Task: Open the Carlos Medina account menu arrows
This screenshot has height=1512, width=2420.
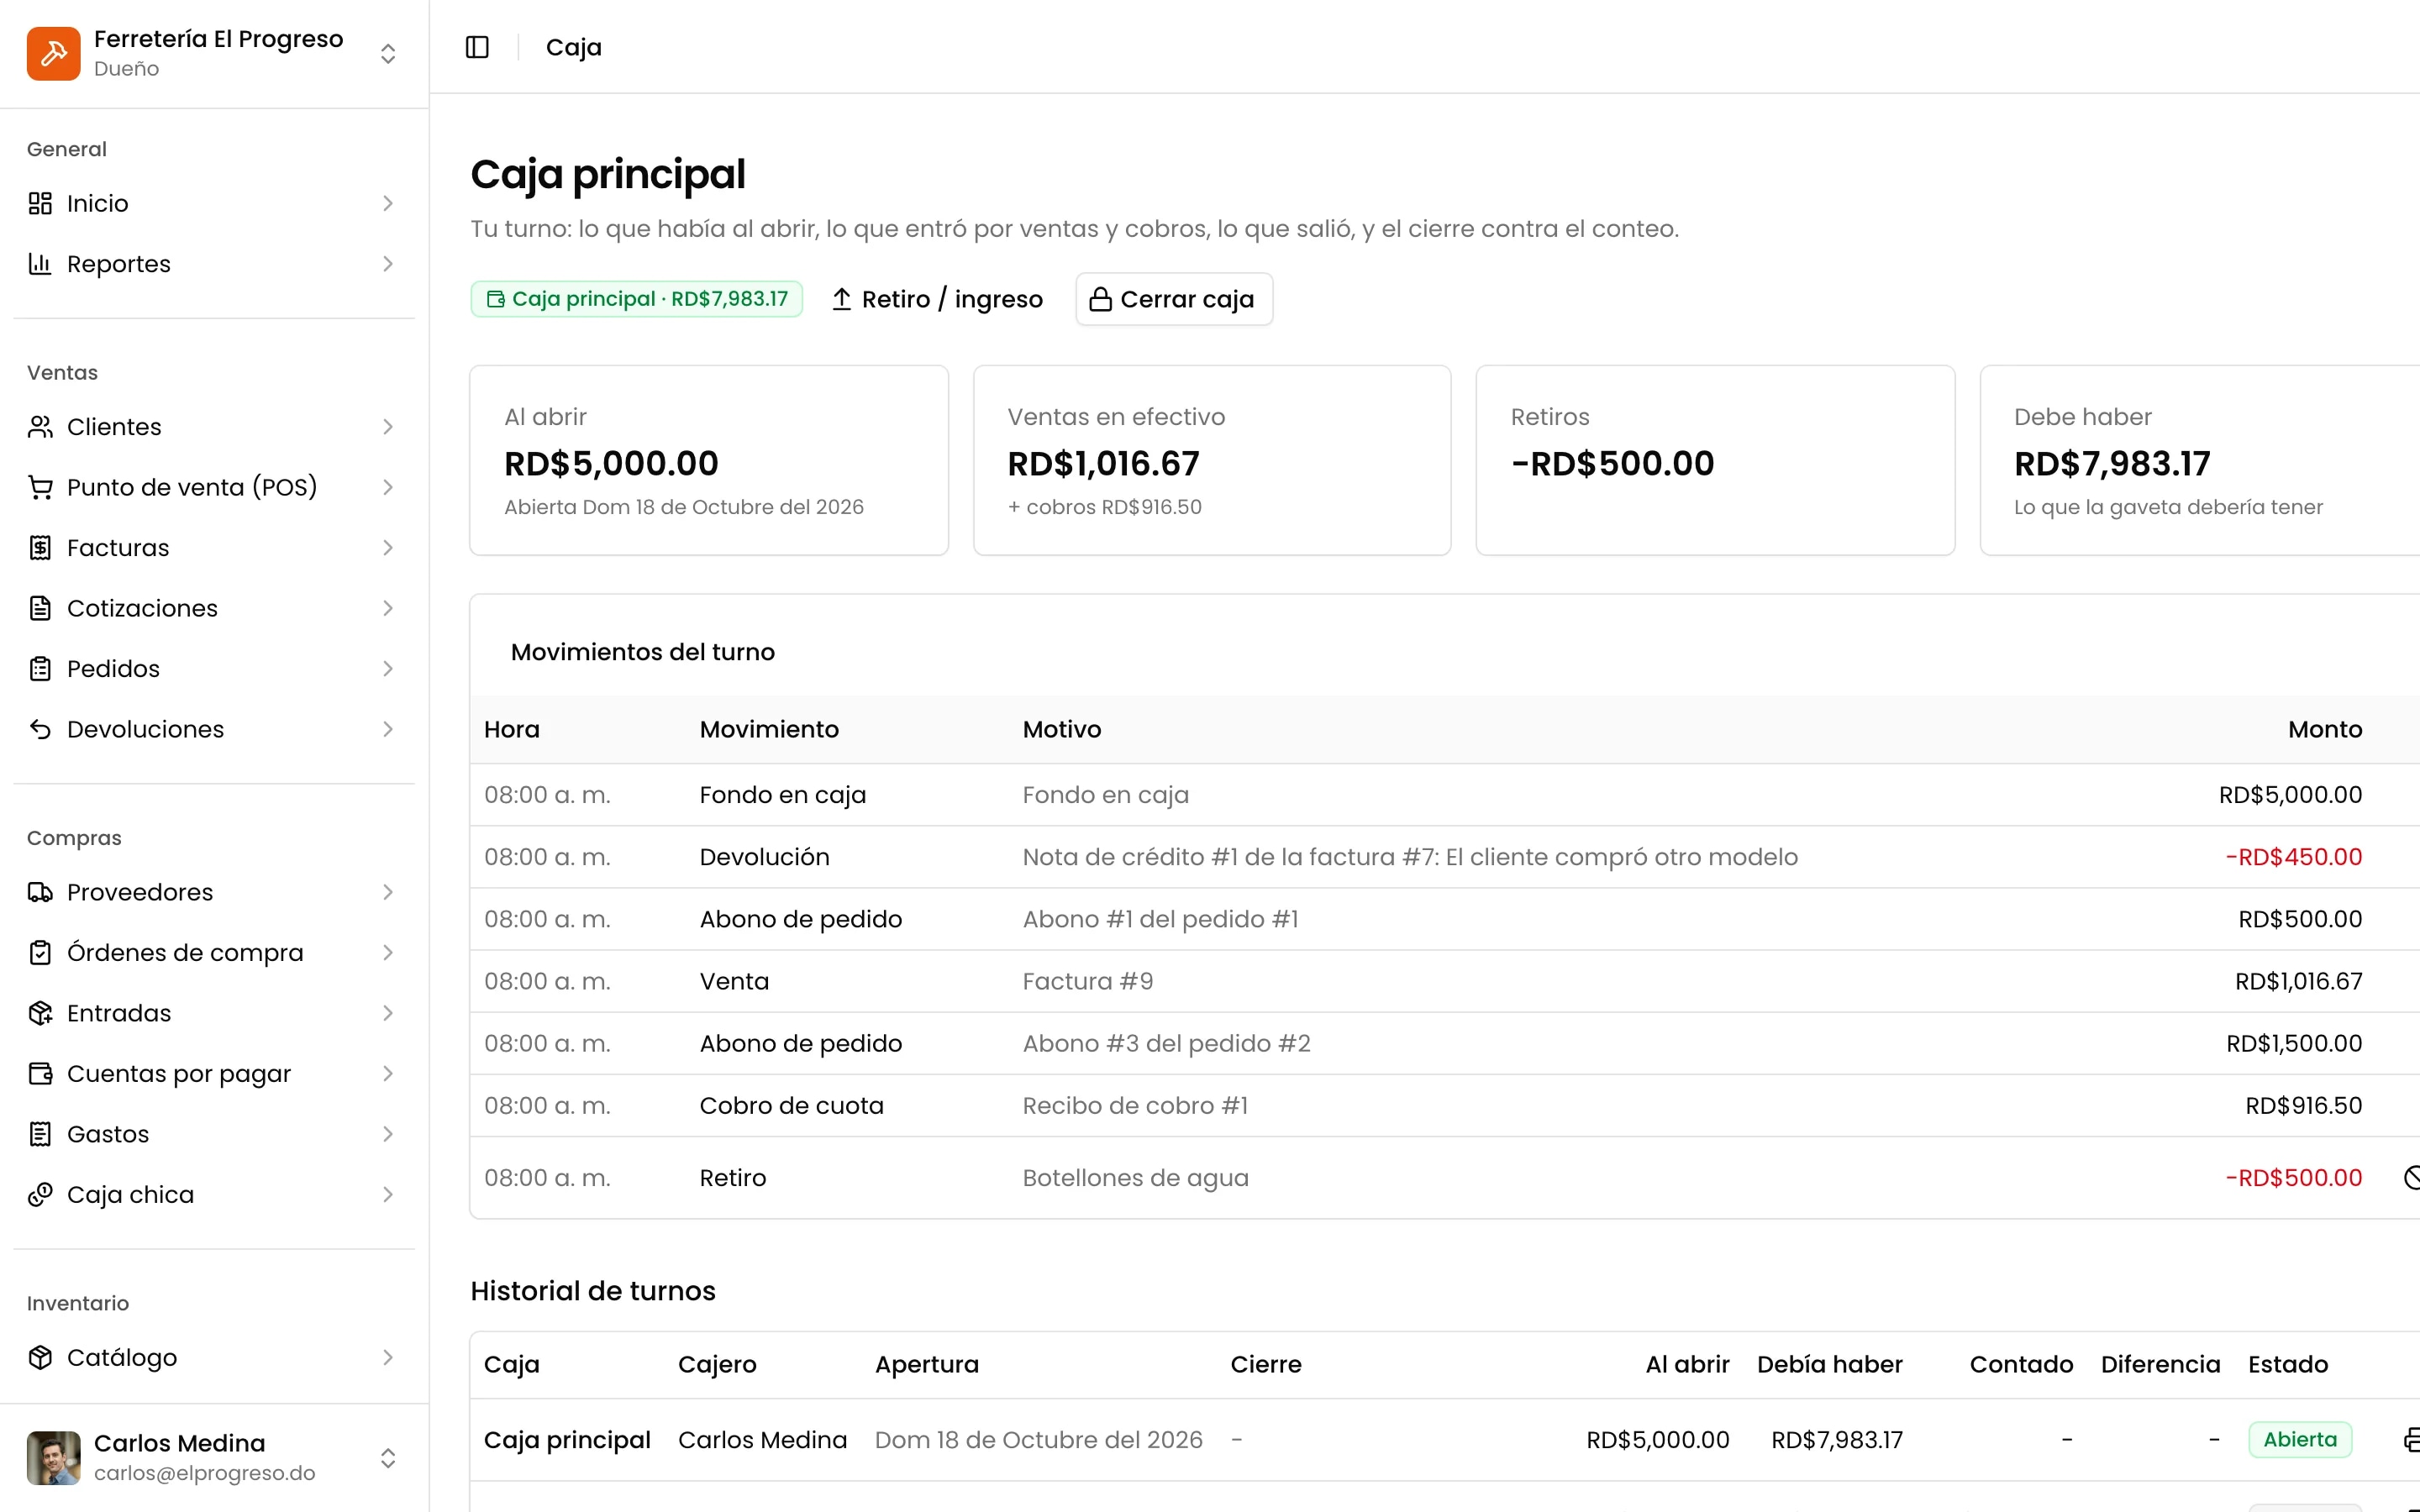Action: 388,1458
